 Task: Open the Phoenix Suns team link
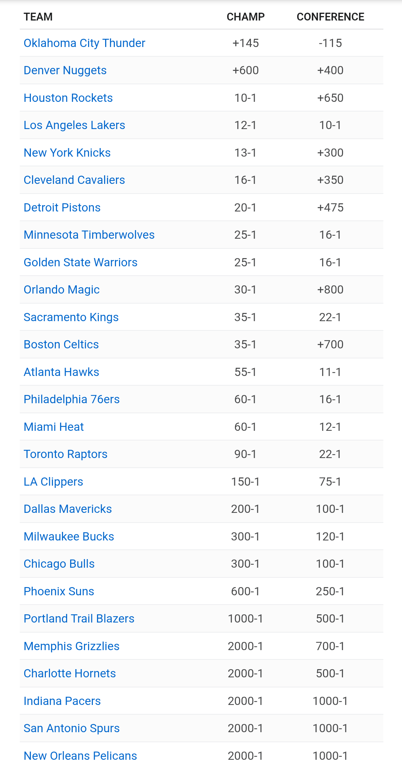coord(59,591)
